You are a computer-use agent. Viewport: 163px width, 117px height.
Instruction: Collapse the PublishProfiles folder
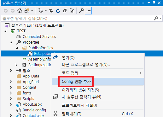click(x=17, y=48)
